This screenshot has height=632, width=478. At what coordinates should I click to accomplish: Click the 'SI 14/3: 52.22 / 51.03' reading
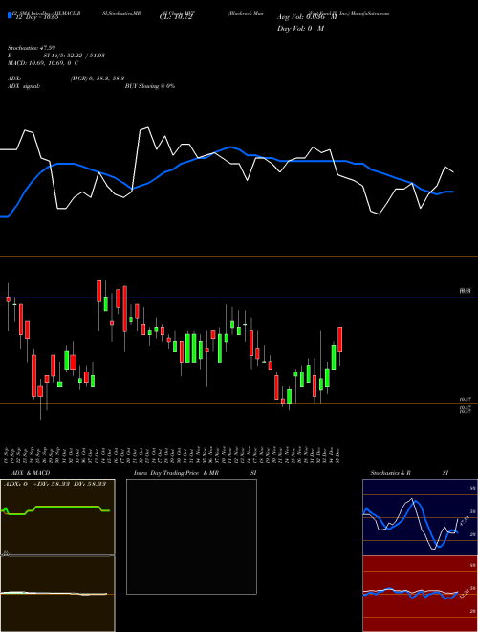tap(75, 56)
